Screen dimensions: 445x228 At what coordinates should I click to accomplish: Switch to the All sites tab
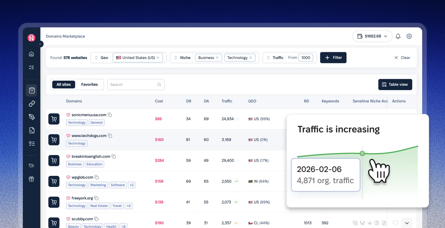point(64,84)
